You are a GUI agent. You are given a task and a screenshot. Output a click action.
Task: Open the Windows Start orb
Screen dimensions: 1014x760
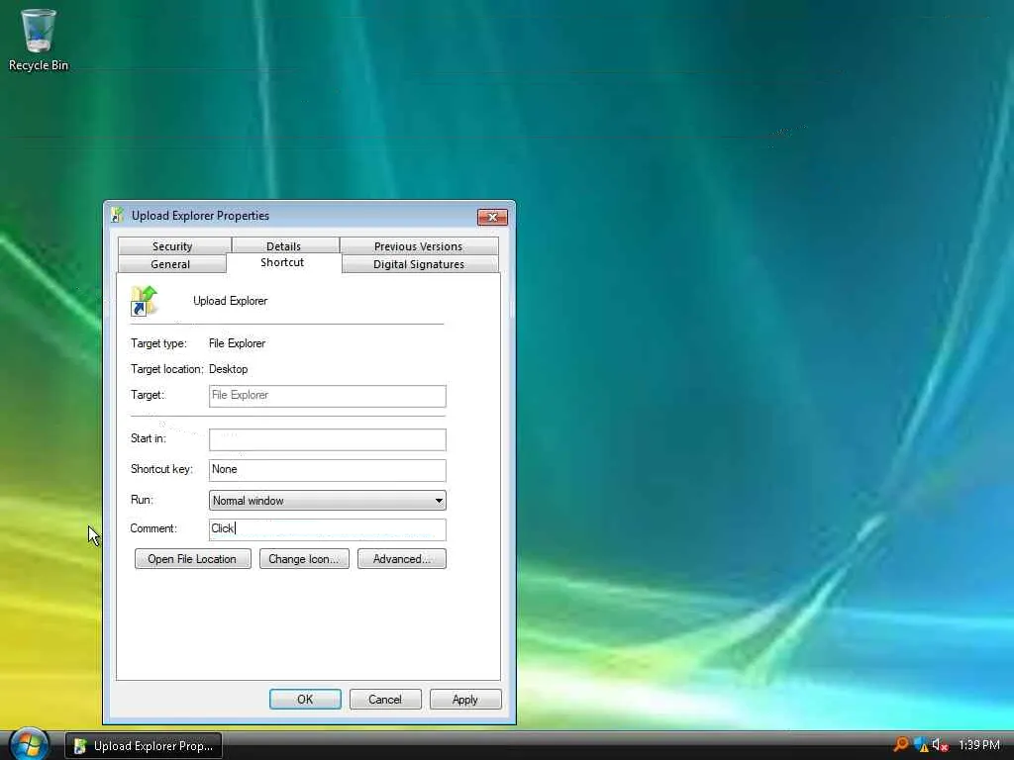(29, 743)
